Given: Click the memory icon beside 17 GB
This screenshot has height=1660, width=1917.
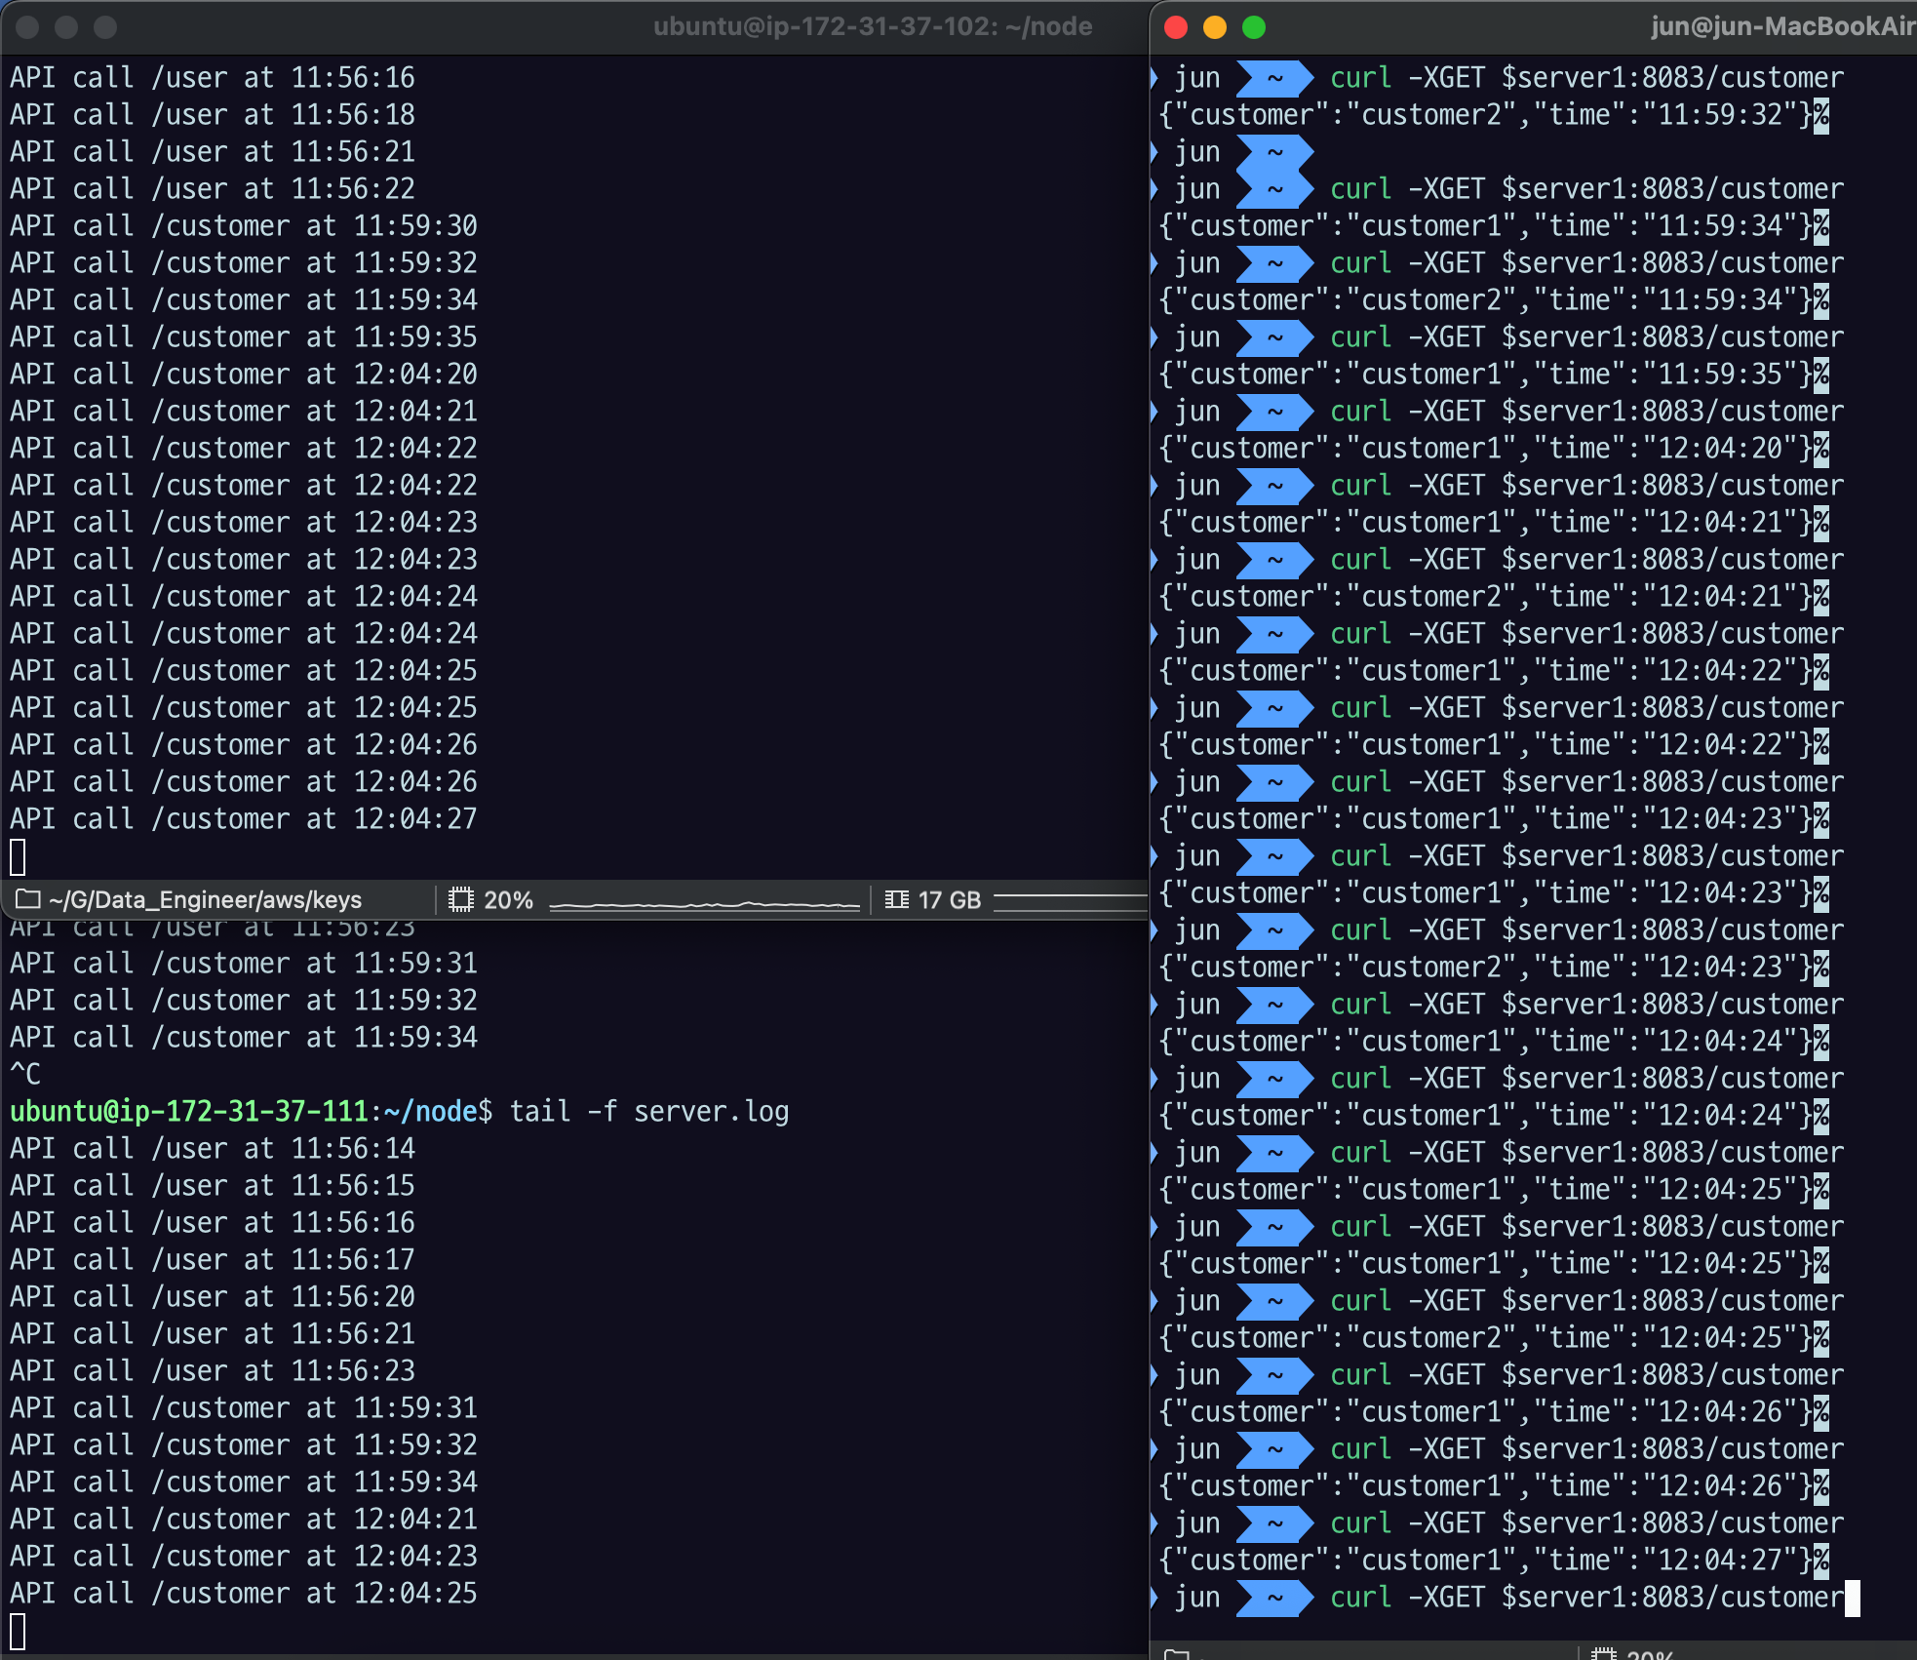Looking at the screenshot, I should coord(896,899).
